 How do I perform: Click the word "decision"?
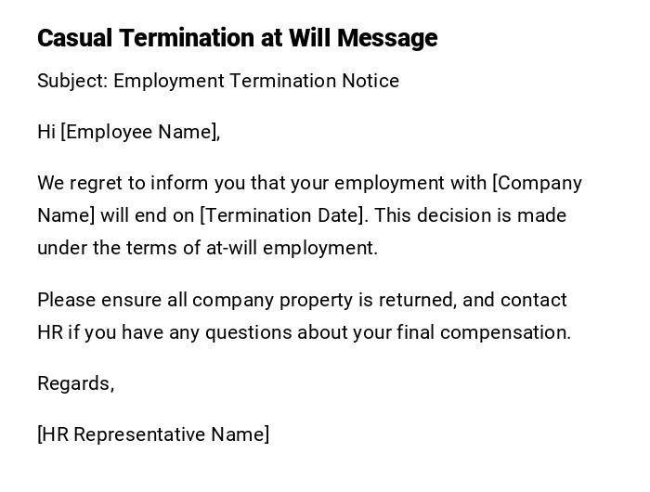click(461, 215)
